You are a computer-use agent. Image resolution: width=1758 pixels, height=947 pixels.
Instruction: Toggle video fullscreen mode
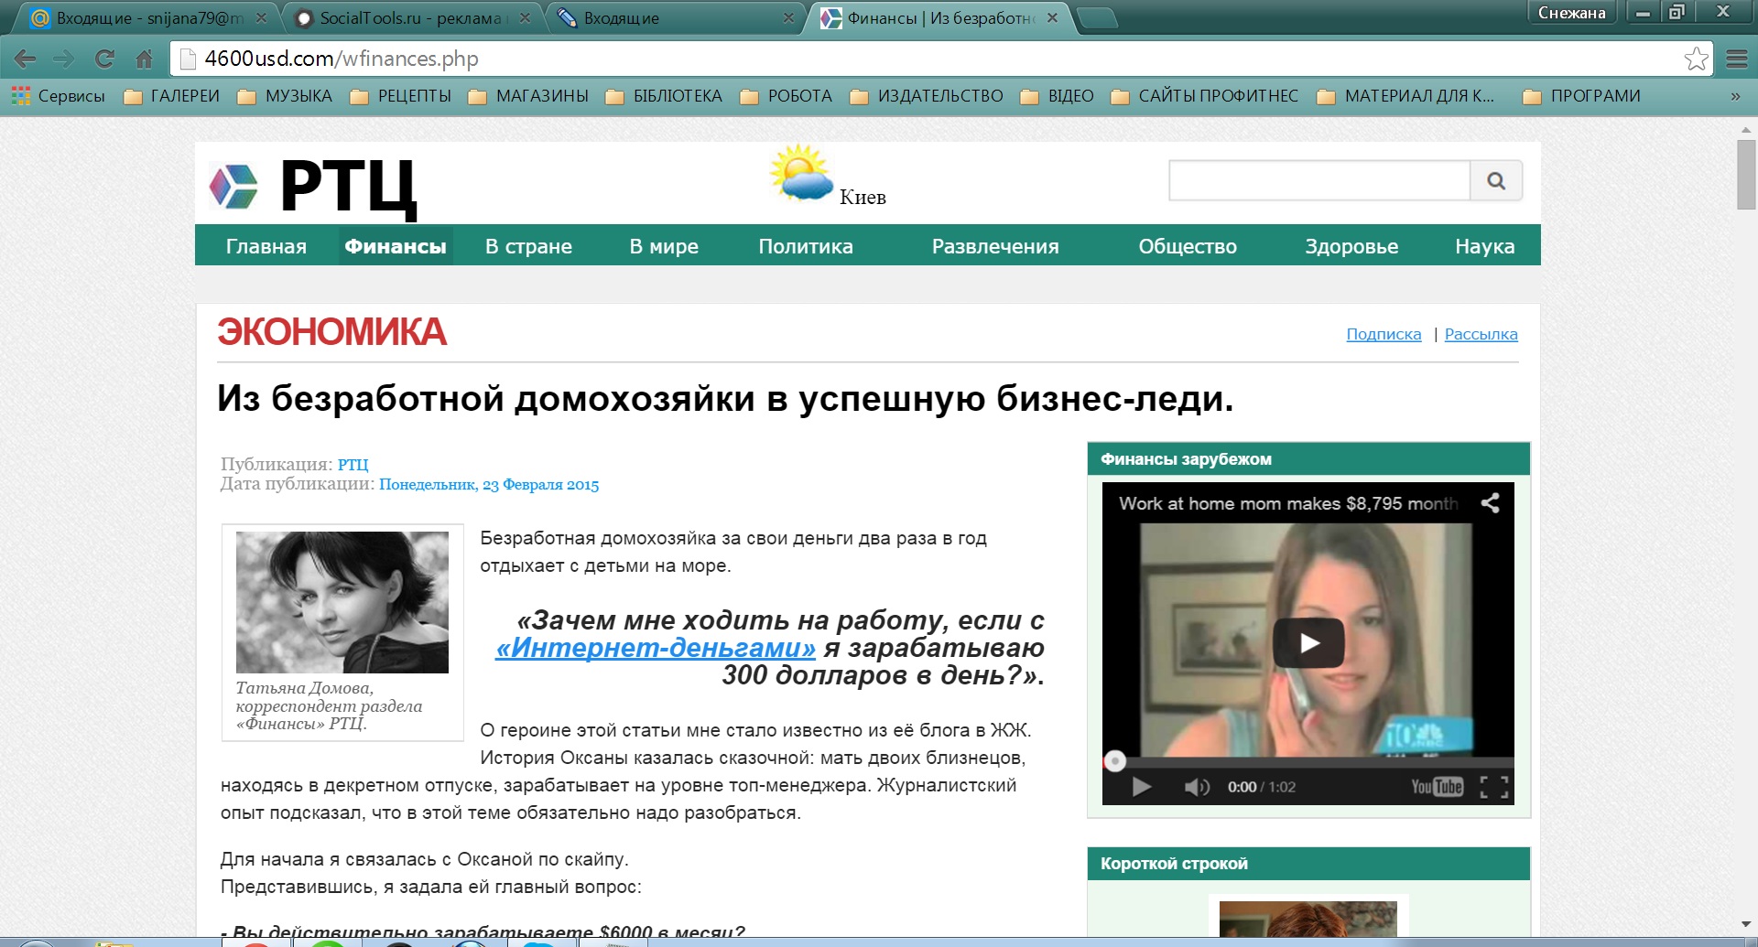click(1494, 787)
